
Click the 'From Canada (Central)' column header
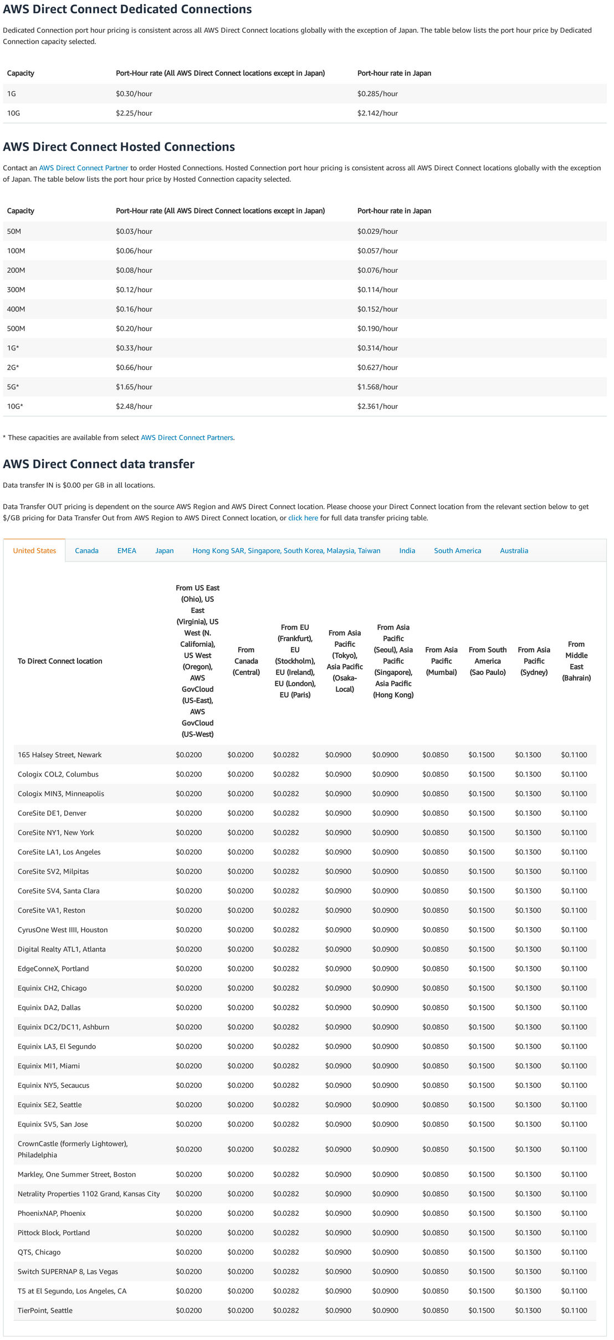coord(246,661)
